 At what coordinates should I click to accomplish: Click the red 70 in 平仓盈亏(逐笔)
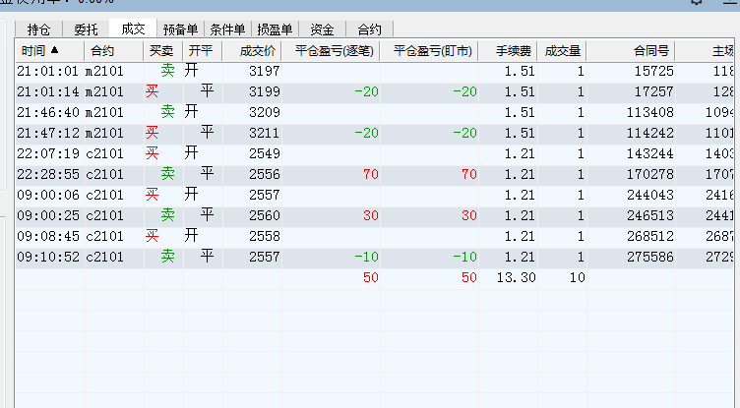[x=371, y=175]
